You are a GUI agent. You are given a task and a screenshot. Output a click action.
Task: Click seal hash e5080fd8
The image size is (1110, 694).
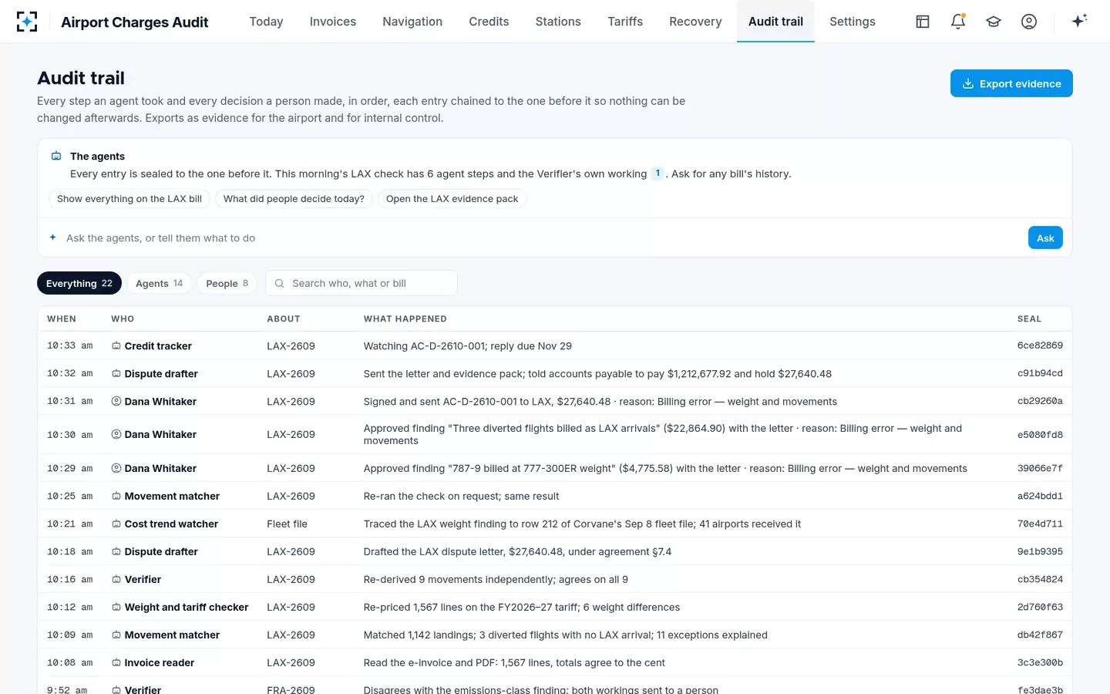tap(1040, 435)
